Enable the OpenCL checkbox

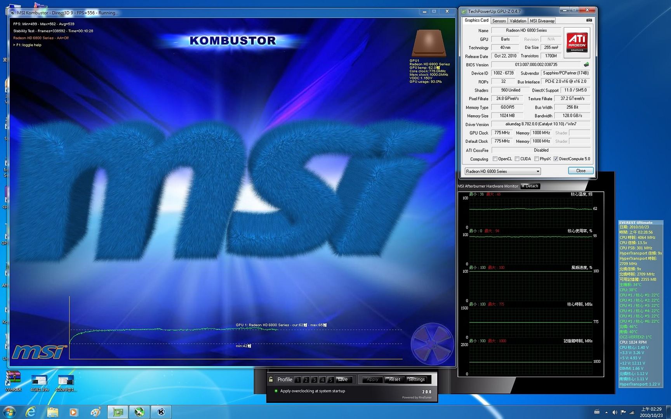tap(495, 159)
